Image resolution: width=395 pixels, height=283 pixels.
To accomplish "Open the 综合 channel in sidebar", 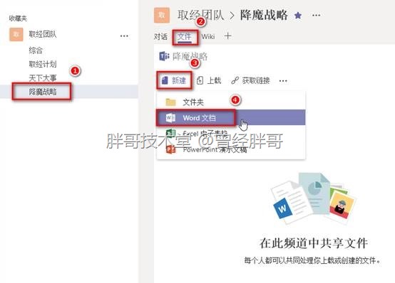I will (36, 50).
